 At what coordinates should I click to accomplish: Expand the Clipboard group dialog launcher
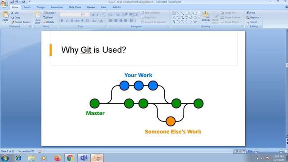pos(31,27)
